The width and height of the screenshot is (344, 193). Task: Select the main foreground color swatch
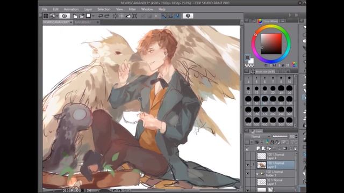point(247,57)
